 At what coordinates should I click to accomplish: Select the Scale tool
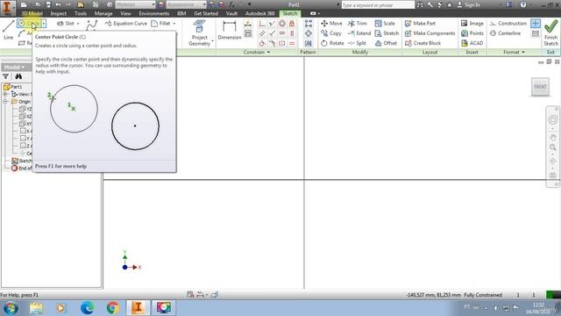point(385,24)
